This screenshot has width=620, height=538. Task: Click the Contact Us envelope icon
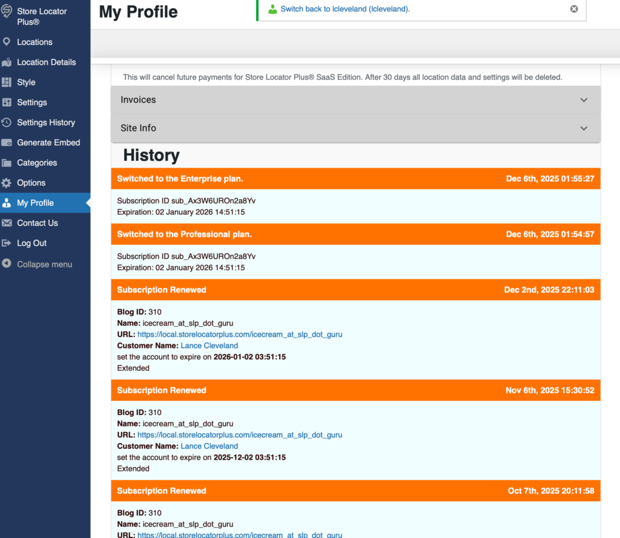7,223
